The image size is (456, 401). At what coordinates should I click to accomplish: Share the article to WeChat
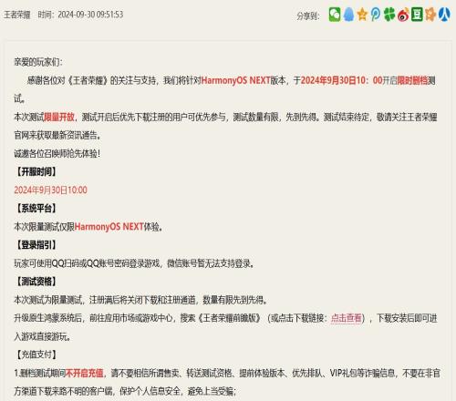pyautogui.click(x=335, y=15)
